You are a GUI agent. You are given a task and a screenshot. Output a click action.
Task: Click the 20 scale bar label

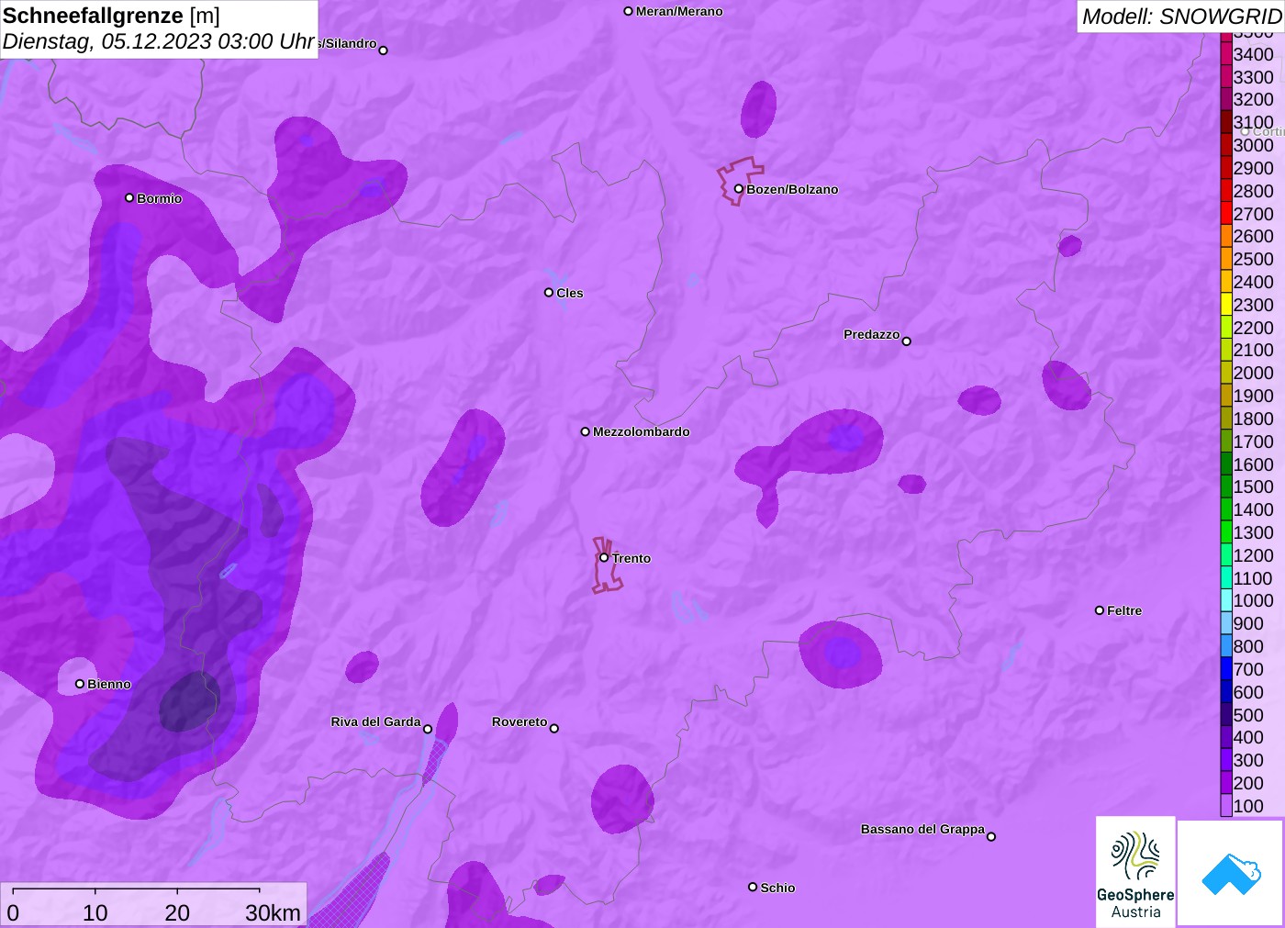[x=177, y=912]
